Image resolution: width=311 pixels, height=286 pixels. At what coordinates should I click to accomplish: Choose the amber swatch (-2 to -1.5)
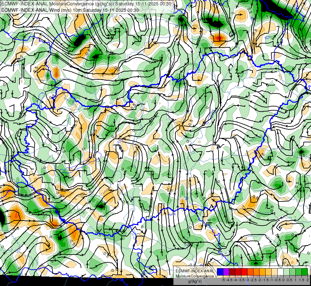tap(262, 272)
